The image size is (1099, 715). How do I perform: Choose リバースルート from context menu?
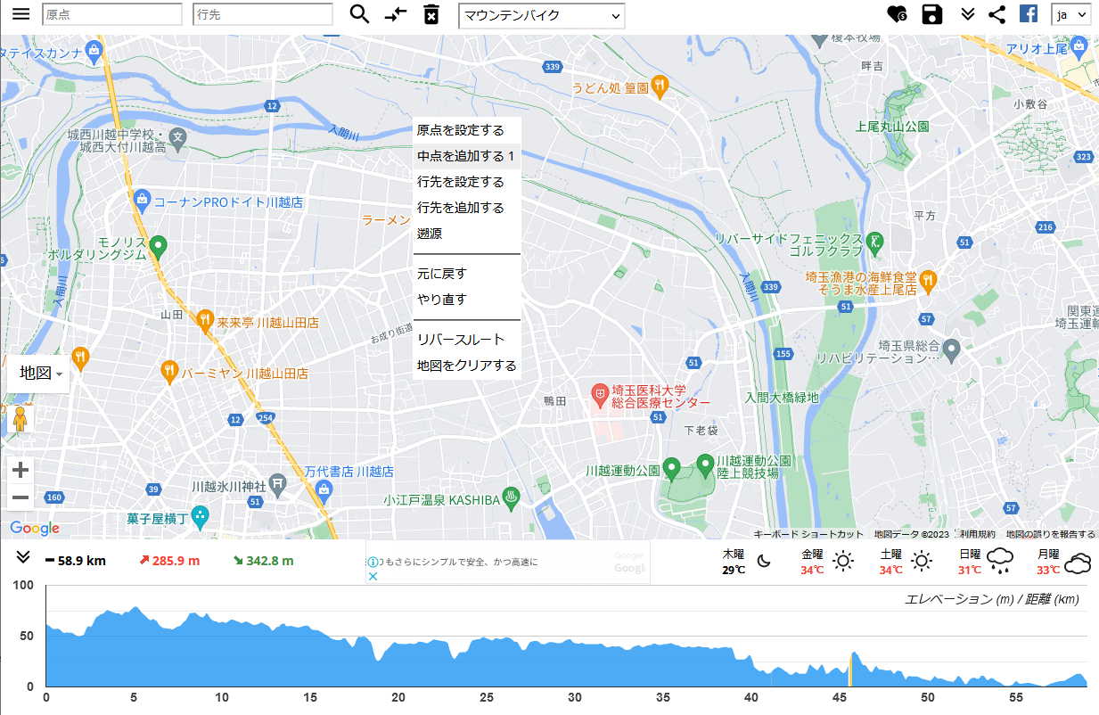click(461, 340)
